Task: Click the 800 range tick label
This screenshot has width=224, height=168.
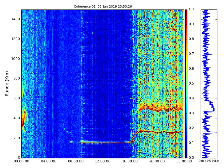Action: pos(17,78)
